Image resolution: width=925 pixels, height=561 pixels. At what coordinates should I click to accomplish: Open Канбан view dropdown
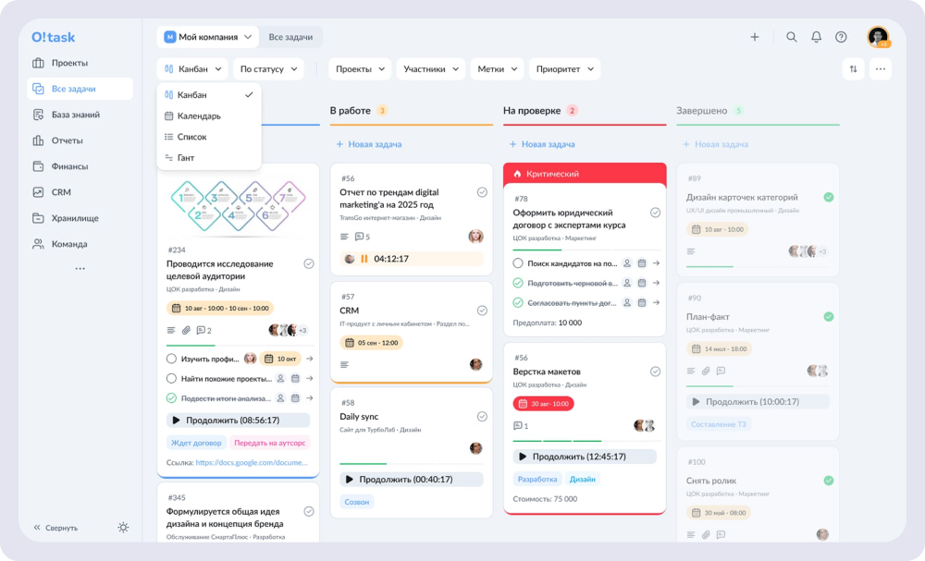click(x=192, y=69)
